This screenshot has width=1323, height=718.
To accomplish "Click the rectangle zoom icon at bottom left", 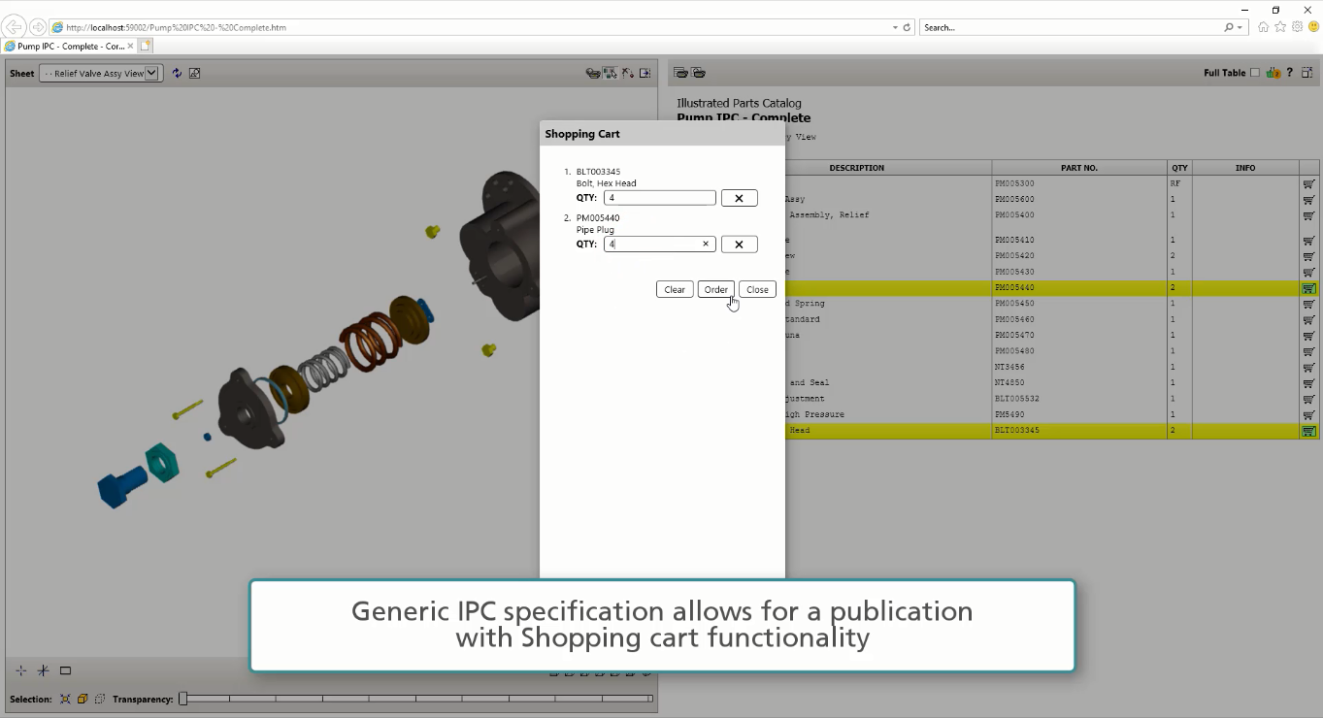I will 65,670.
